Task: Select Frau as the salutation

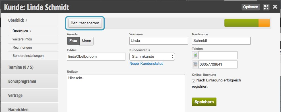Action: [73, 41]
